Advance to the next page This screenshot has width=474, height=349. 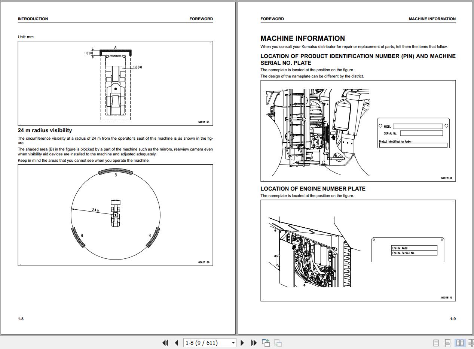(242, 343)
